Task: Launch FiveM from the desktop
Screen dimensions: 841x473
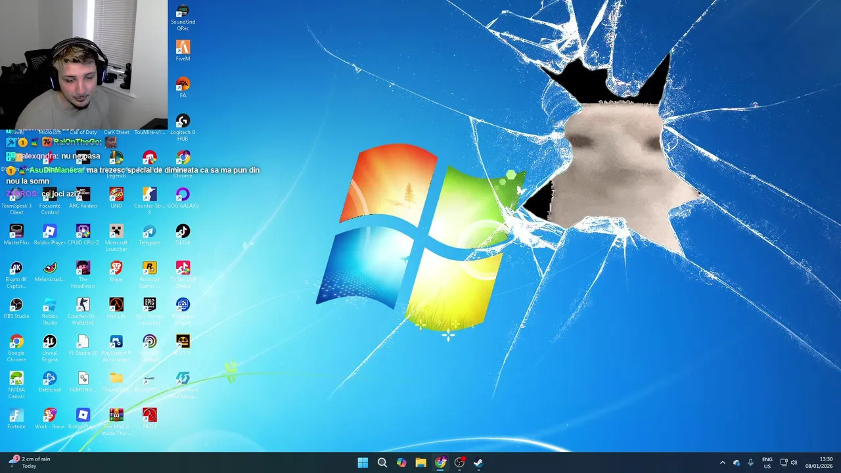Action: point(183,51)
